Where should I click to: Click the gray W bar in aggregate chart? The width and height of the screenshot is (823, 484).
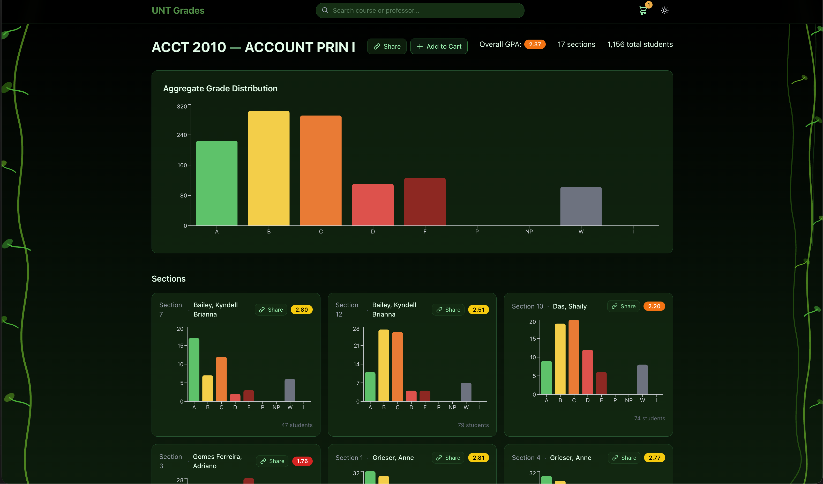pos(581,207)
